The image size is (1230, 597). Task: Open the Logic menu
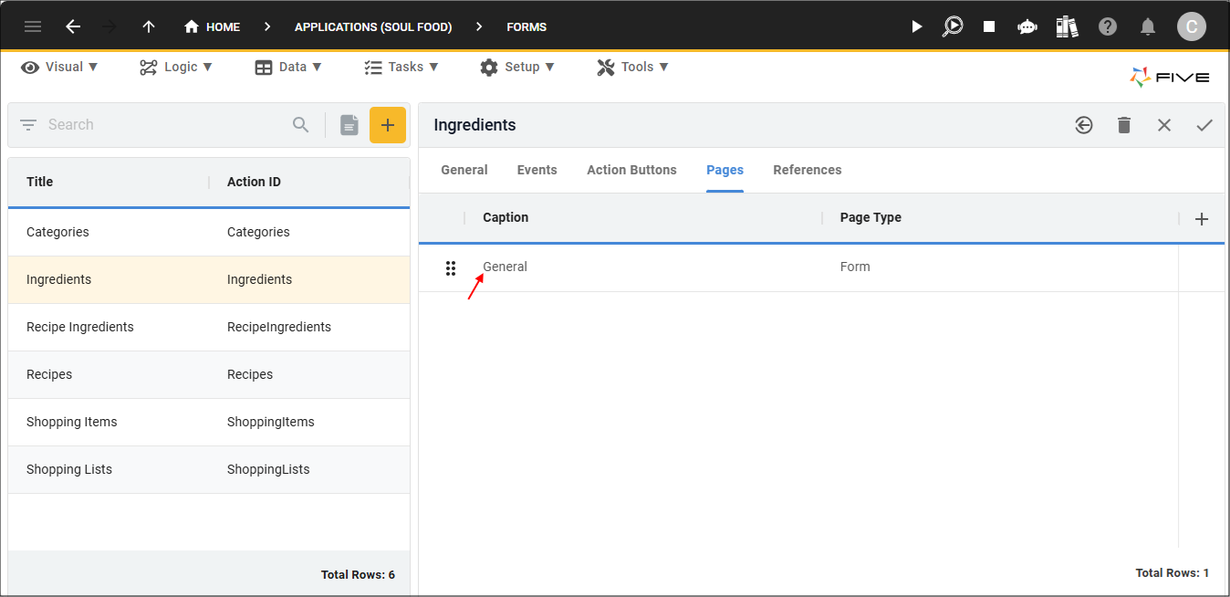tap(176, 67)
